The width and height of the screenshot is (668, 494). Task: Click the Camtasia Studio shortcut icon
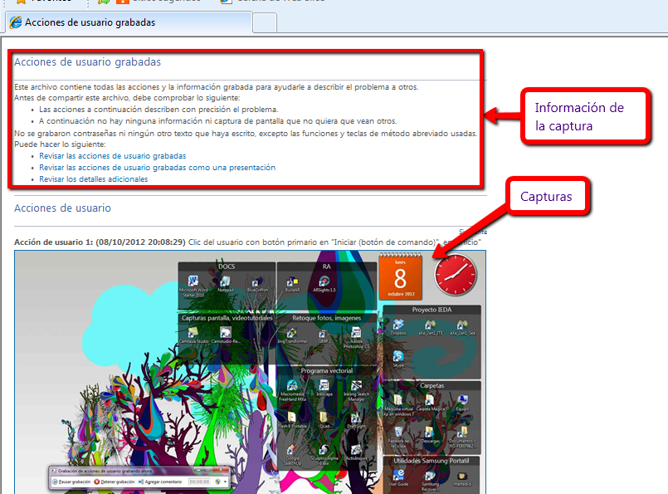(193, 332)
